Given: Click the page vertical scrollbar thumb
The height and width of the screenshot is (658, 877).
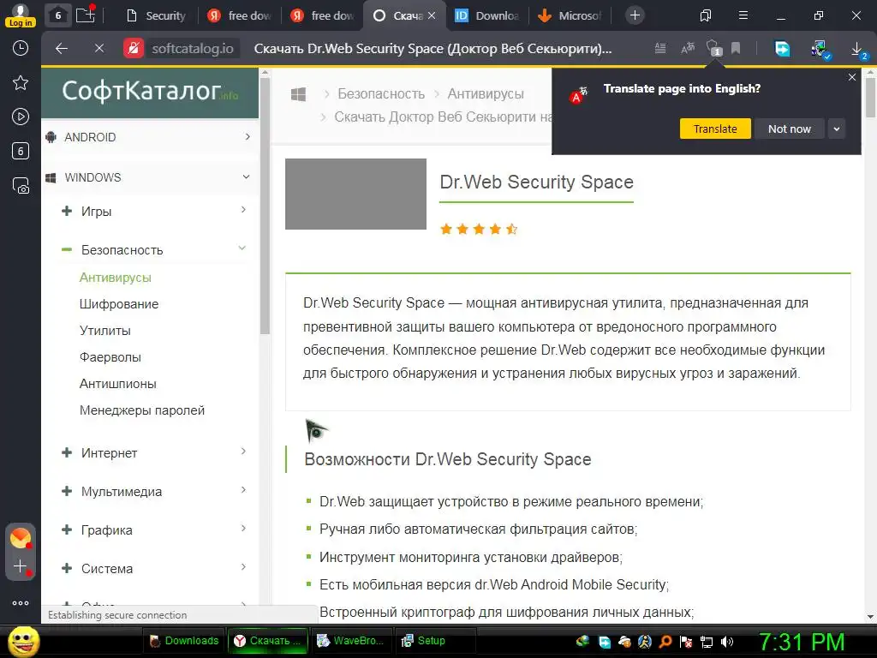Looking at the screenshot, I should coord(870,98).
